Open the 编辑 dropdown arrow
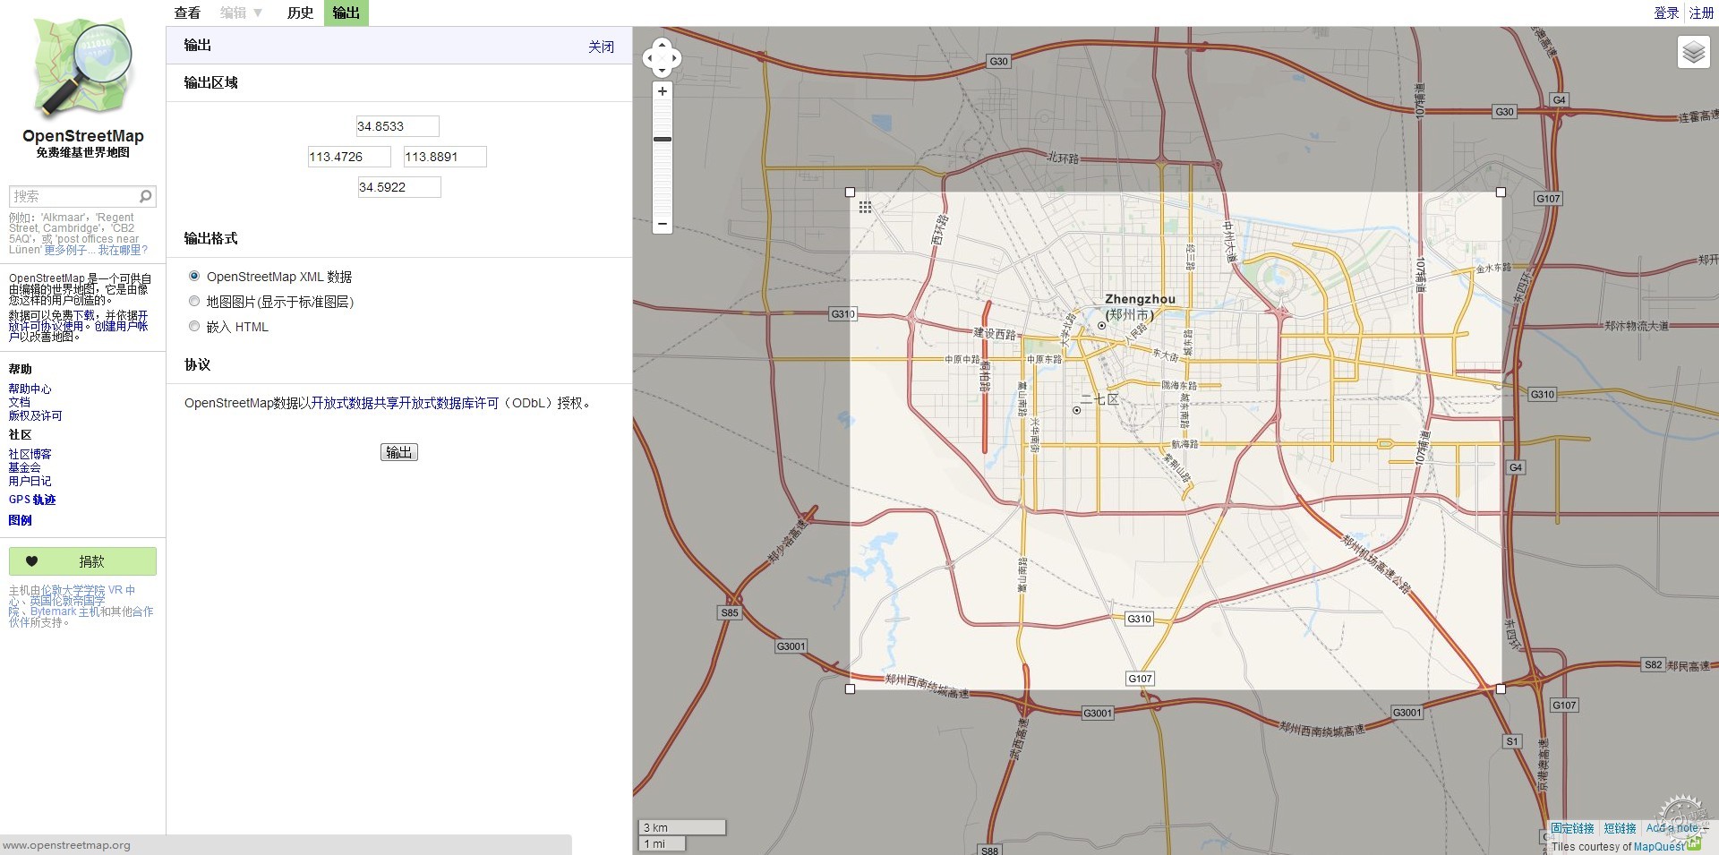This screenshot has width=1719, height=855. 258,13
